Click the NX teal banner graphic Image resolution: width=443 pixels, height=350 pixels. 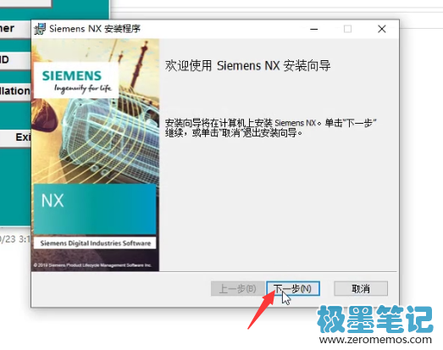pos(95,209)
